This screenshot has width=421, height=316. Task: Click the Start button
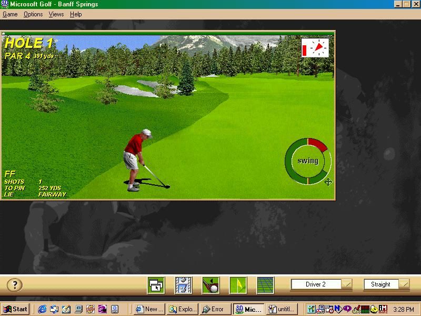[x=14, y=309]
